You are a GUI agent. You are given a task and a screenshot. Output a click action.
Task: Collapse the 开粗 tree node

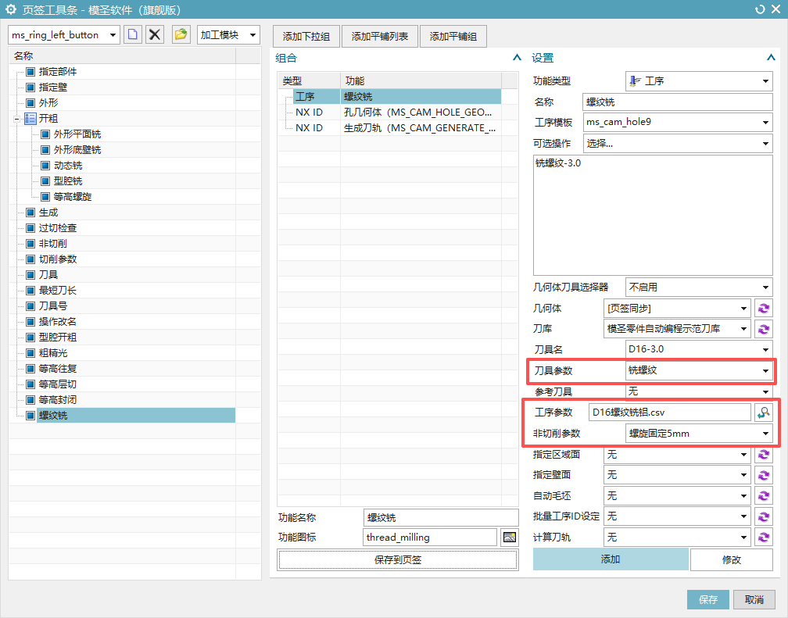click(16, 119)
